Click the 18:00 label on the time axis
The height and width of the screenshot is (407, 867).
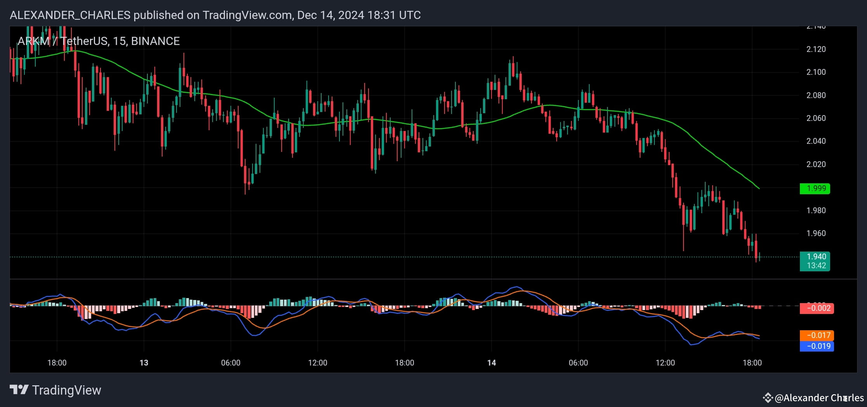(57, 363)
